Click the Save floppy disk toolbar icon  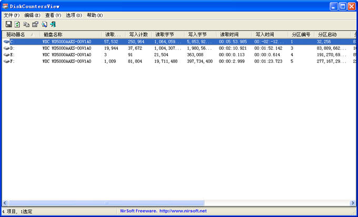tap(8, 24)
